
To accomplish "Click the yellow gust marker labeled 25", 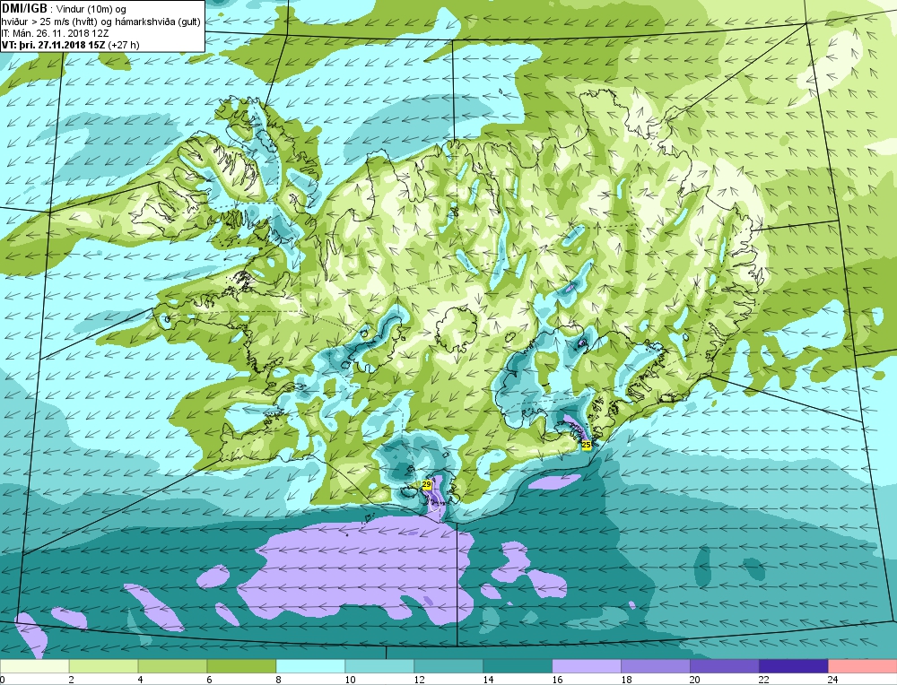I will tap(587, 445).
